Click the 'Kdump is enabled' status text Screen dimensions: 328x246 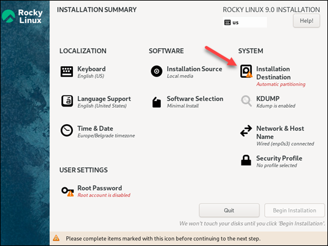276,106
